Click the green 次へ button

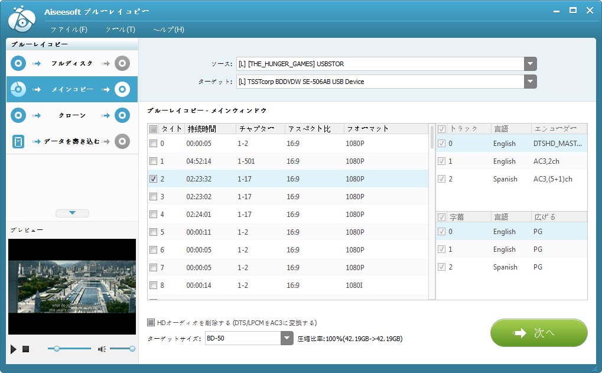click(x=538, y=333)
